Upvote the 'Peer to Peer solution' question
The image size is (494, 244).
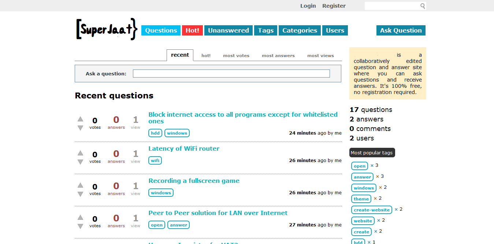tap(81, 217)
